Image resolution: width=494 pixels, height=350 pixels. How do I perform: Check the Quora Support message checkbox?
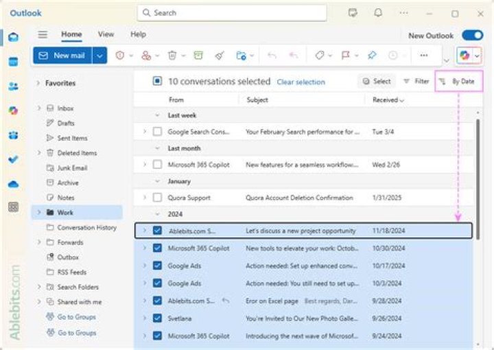tap(157, 198)
